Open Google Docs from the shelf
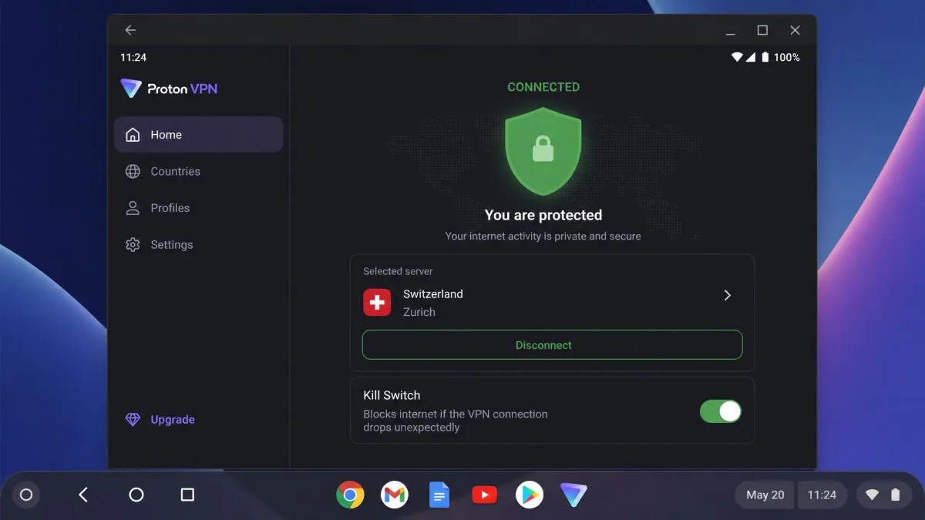The width and height of the screenshot is (925, 520). 439,495
